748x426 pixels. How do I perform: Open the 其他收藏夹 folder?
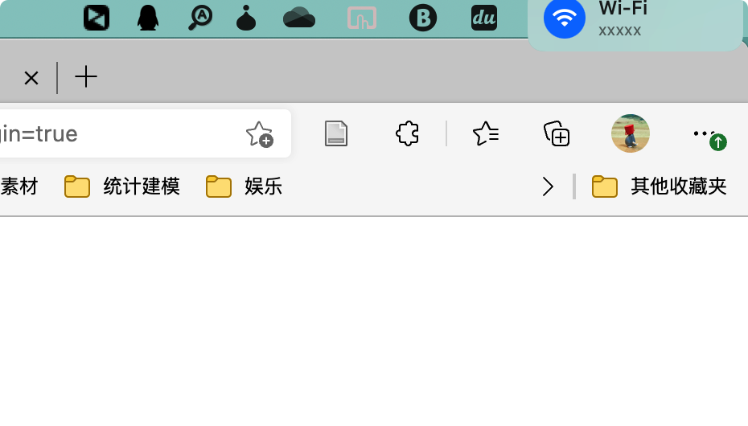click(659, 186)
